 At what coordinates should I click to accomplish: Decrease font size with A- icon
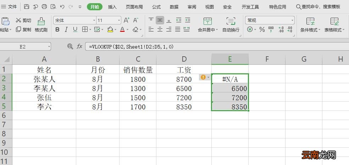[x=135, y=20]
